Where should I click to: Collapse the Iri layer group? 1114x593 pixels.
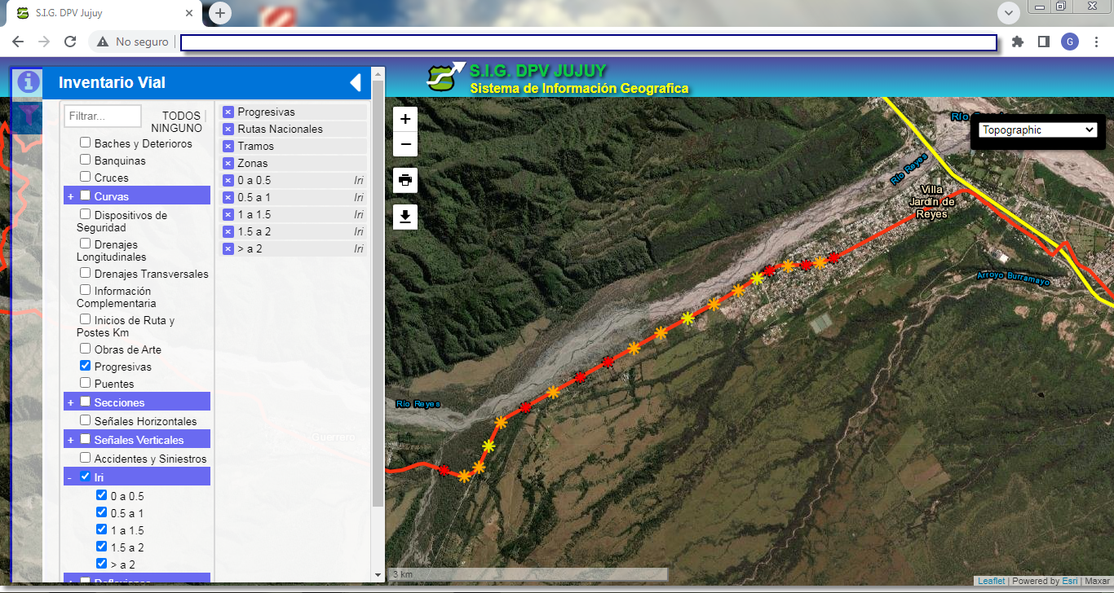pyautogui.click(x=71, y=477)
